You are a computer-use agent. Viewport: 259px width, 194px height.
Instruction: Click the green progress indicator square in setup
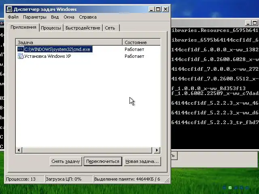tap(230, 188)
